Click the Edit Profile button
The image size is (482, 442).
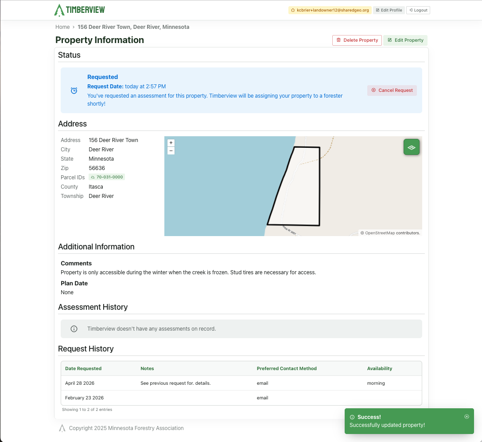(x=389, y=10)
